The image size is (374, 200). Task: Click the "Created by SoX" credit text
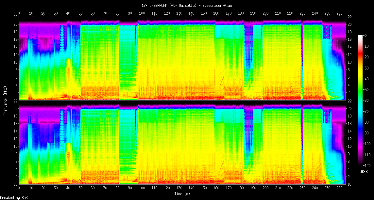coord(14,198)
